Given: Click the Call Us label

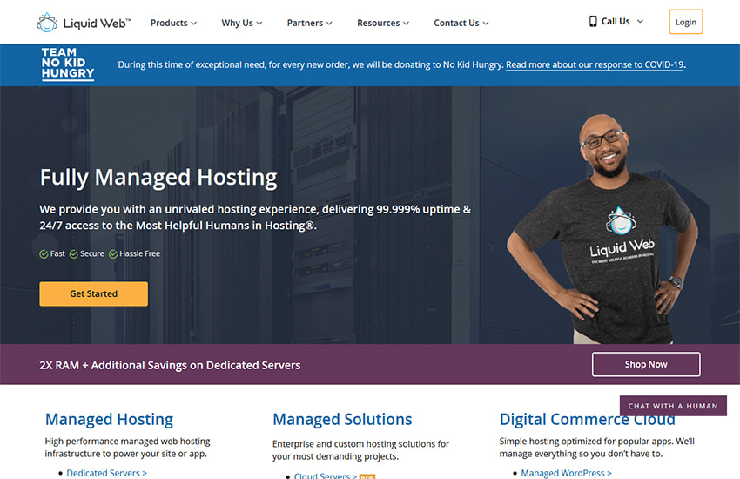Looking at the screenshot, I should pos(616,21).
